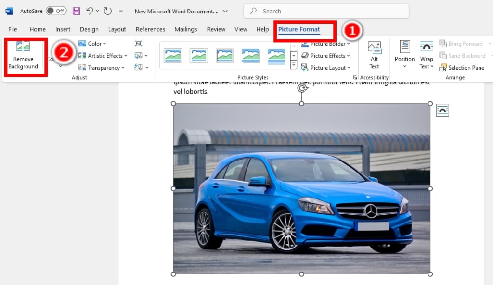The width and height of the screenshot is (493, 285).
Task: Open the Selection Pane
Action: pos(461,68)
